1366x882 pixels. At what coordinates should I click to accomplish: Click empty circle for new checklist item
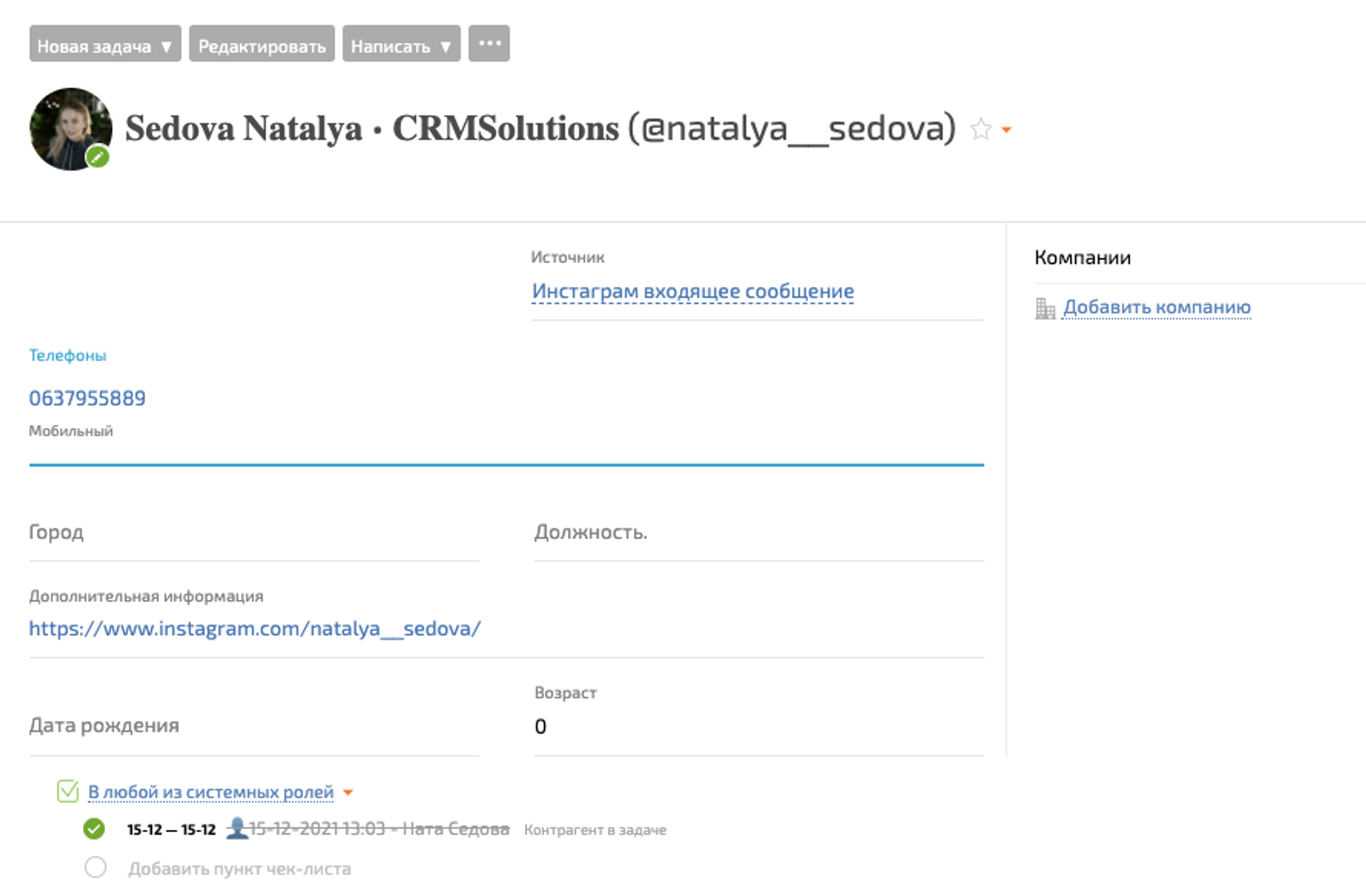(x=95, y=867)
